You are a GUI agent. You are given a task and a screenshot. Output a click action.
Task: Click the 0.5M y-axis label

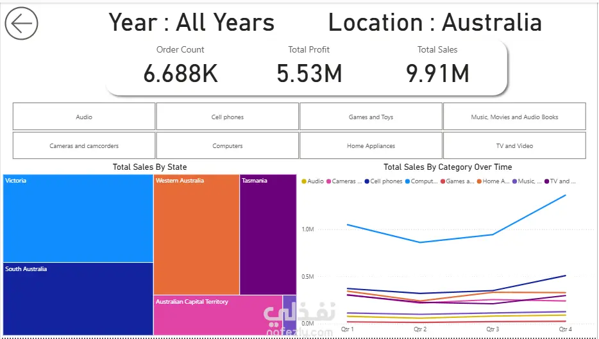(308, 276)
